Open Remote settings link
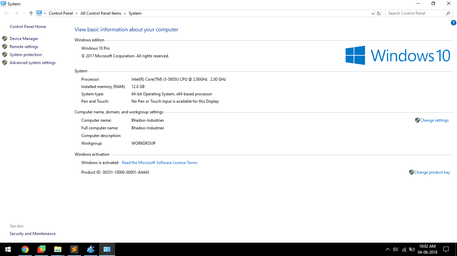The height and width of the screenshot is (256, 457). tap(24, 47)
